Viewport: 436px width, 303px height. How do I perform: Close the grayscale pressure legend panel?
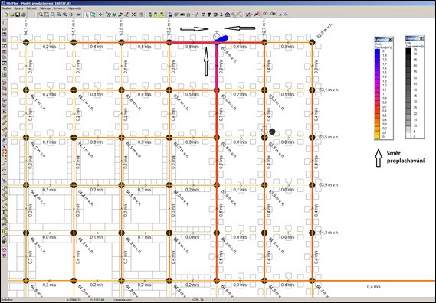coord(421,38)
